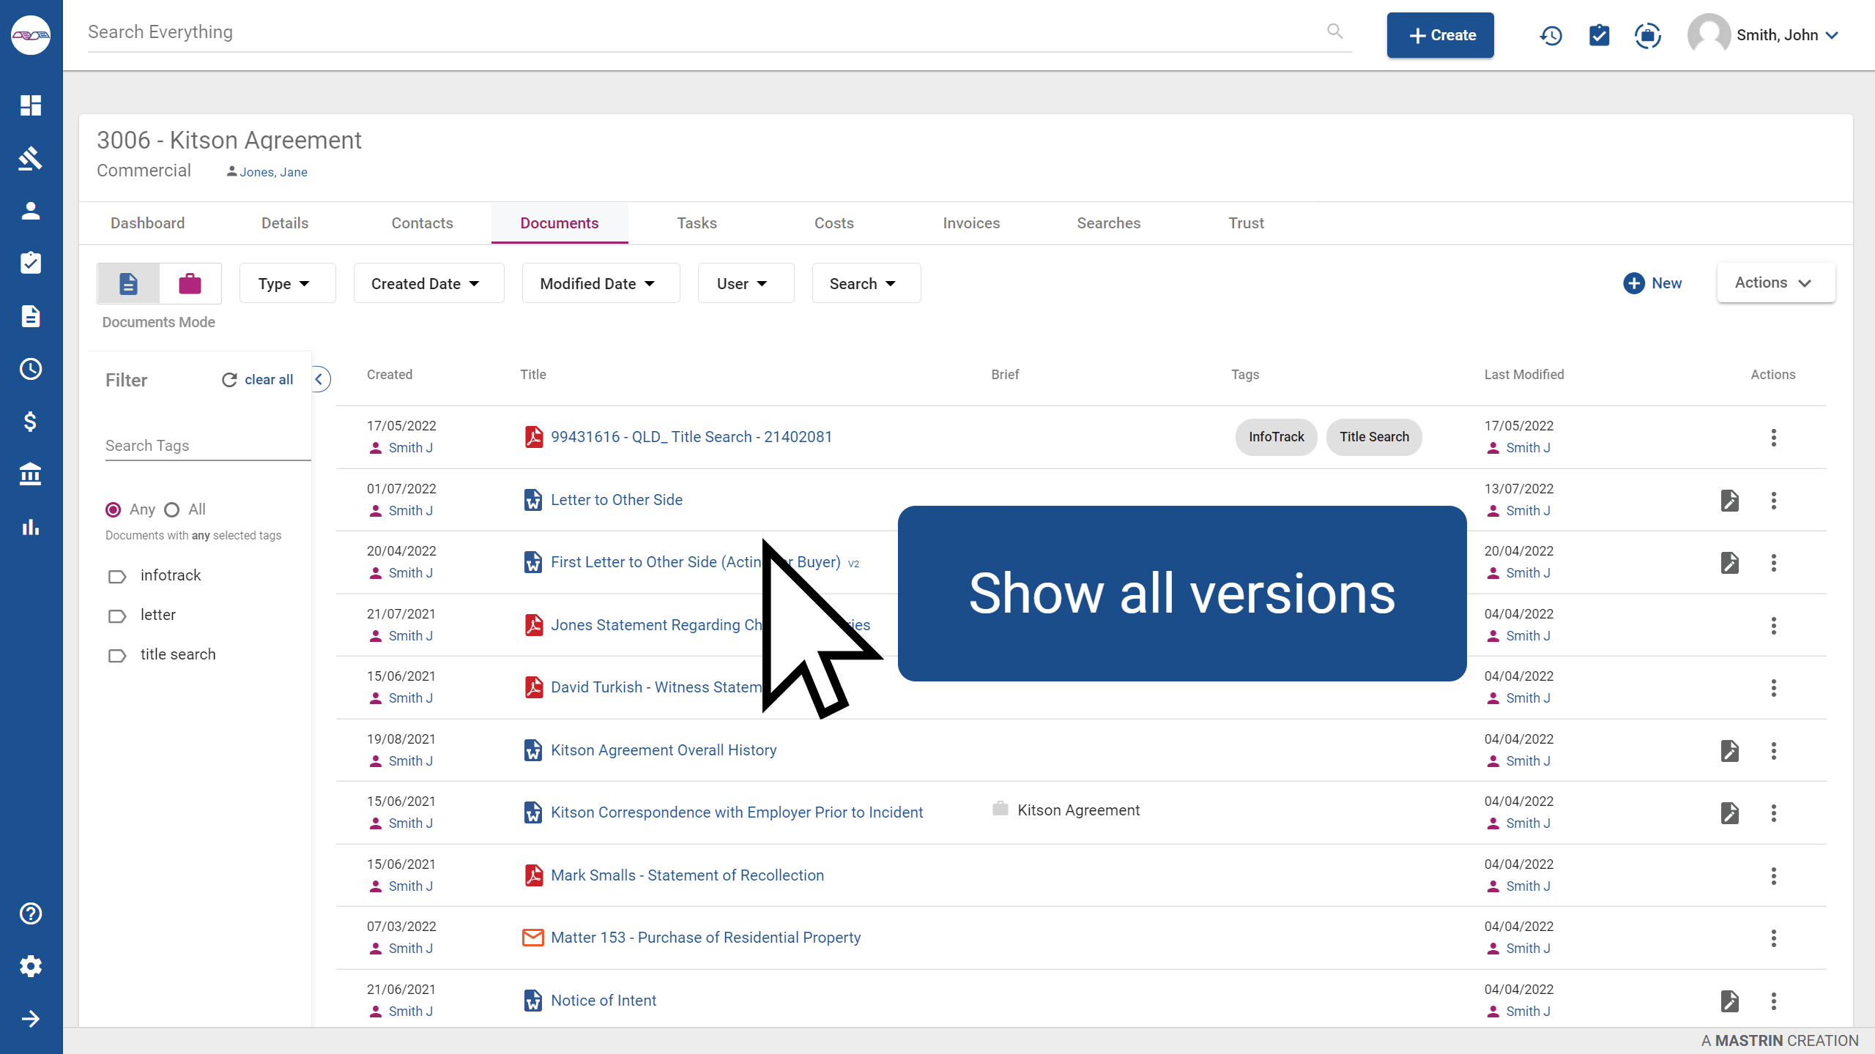Image resolution: width=1875 pixels, height=1054 pixels.
Task: Open the Letter to Other Side document
Action: tap(616, 499)
